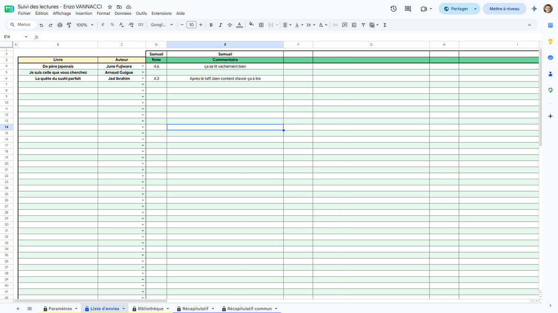Insert a link from the toolbar
Viewport: 558px width, 313px height.
click(x=335, y=25)
